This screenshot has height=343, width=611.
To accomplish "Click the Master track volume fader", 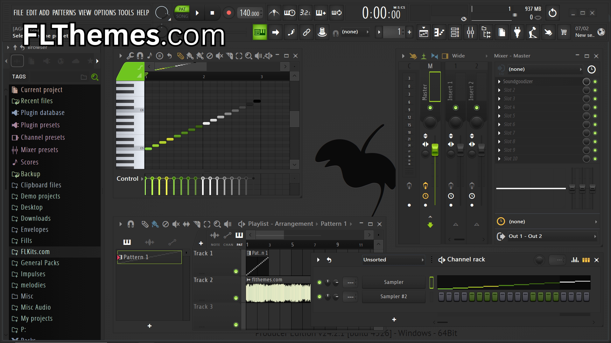I will click(x=435, y=150).
